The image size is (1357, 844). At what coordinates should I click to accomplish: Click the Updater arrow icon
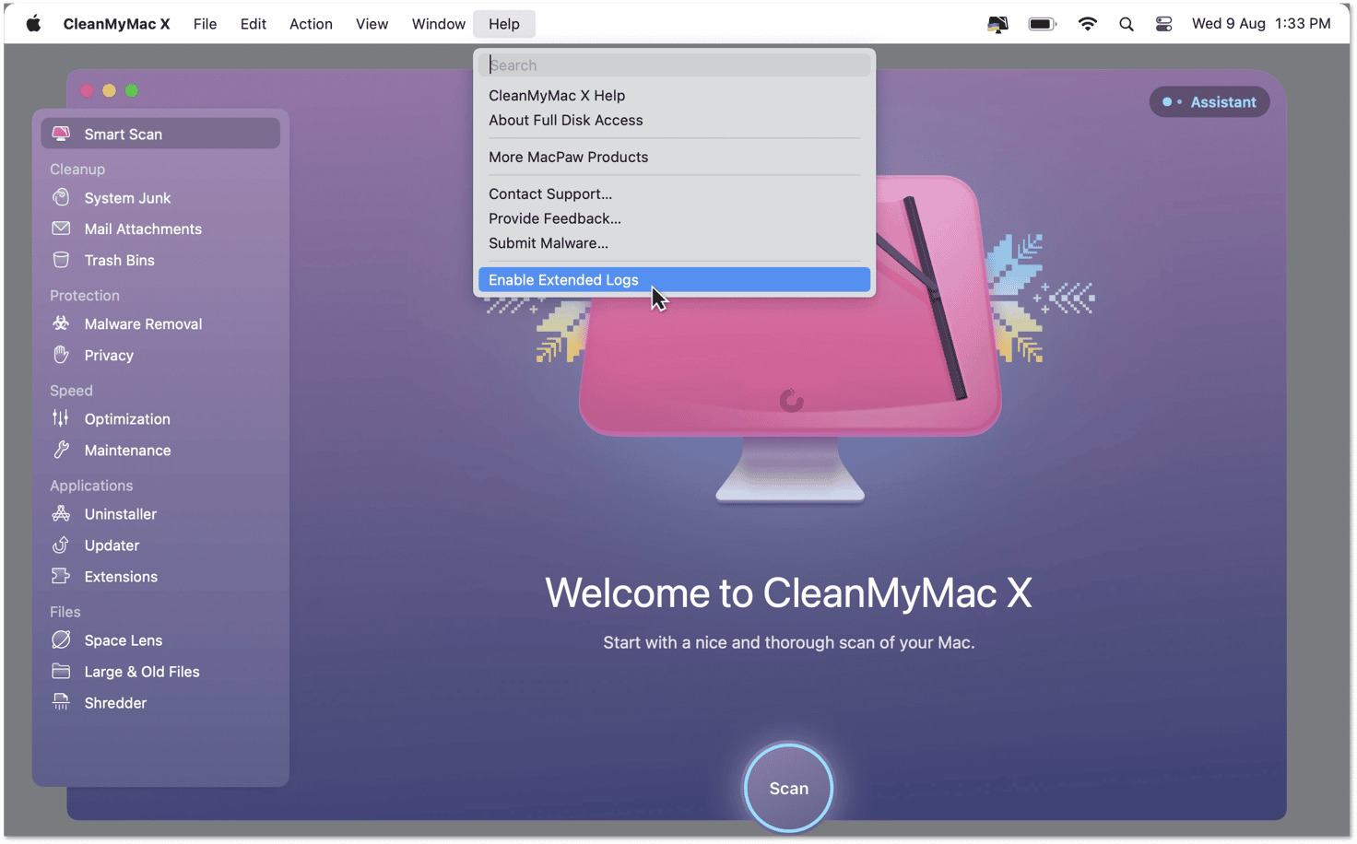(x=61, y=545)
